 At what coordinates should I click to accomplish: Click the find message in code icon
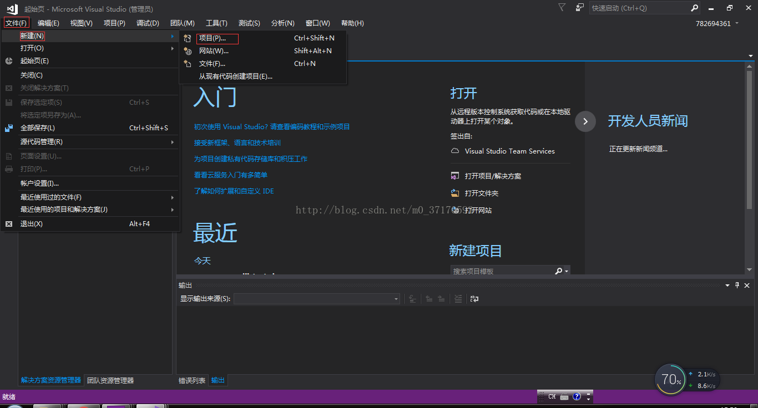click(412, 299)
